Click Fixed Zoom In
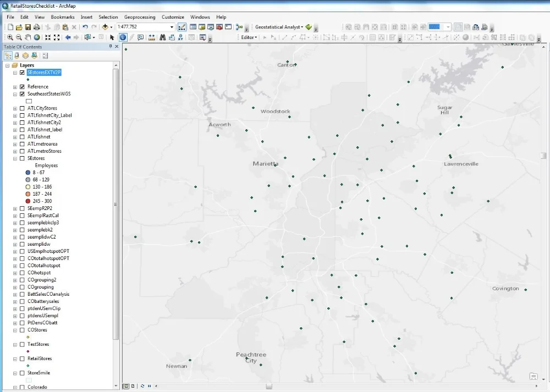 click(x=48, y=37)
